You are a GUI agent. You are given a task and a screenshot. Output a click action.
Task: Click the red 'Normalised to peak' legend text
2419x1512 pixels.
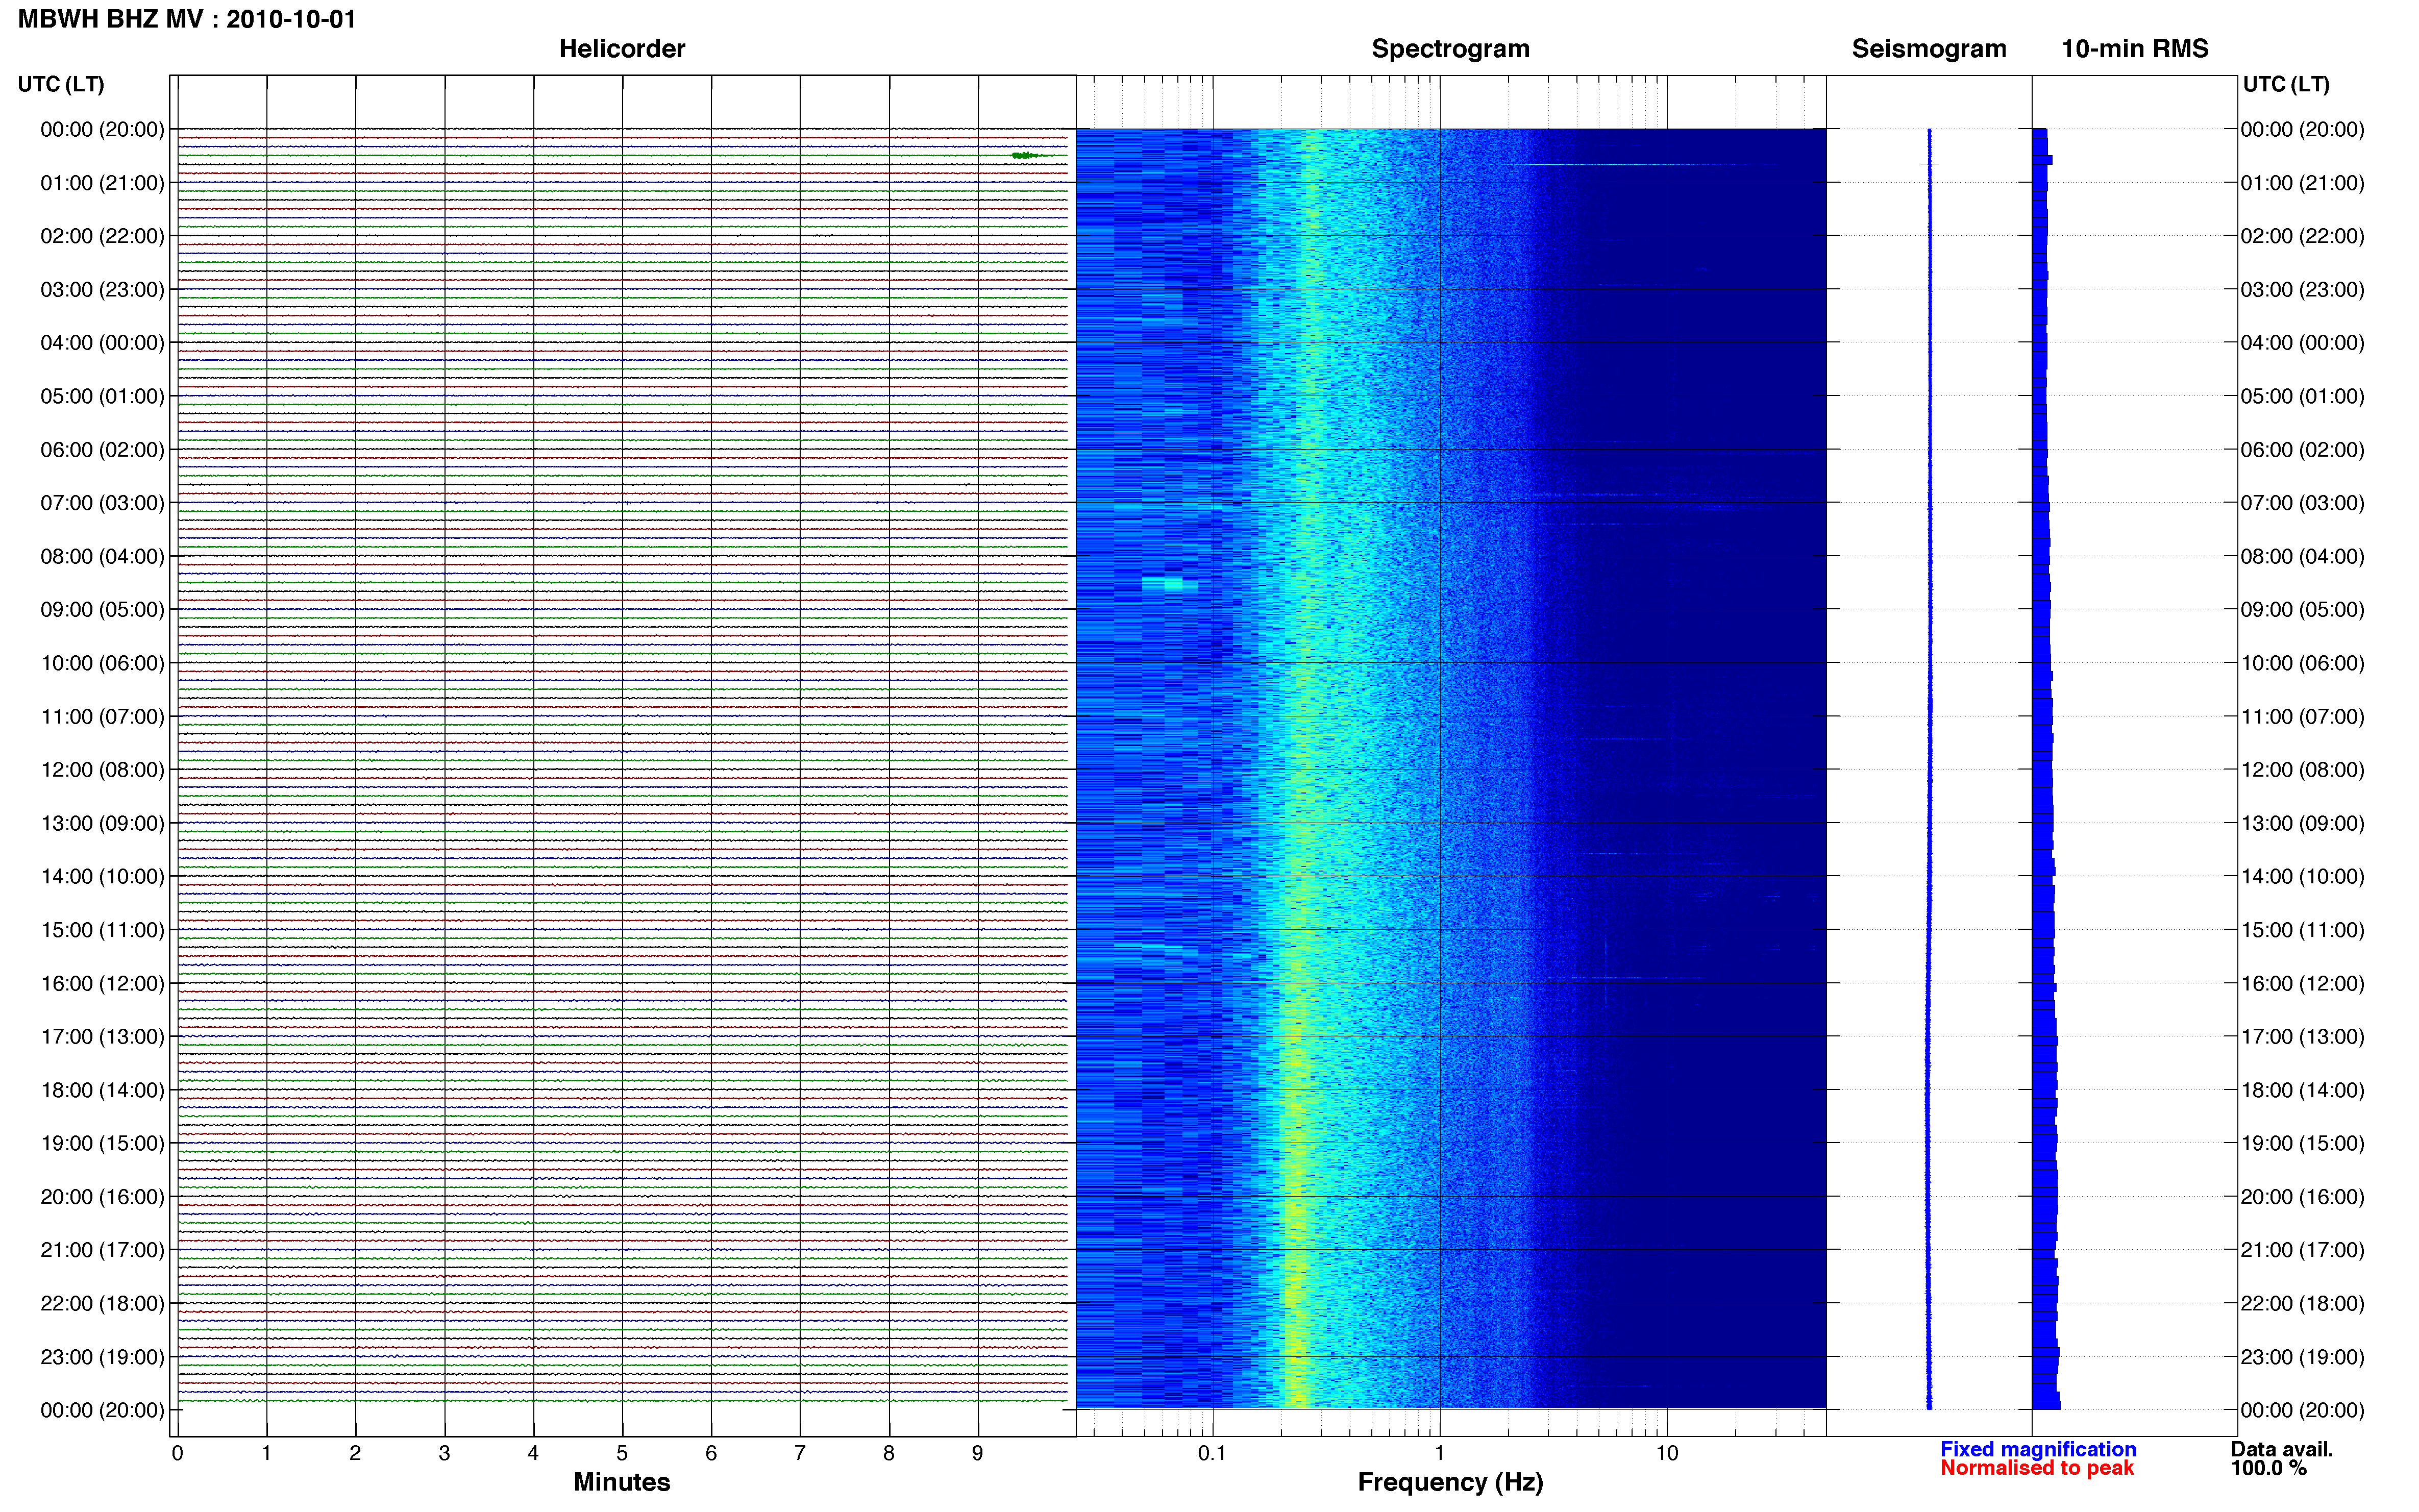2037,1468
